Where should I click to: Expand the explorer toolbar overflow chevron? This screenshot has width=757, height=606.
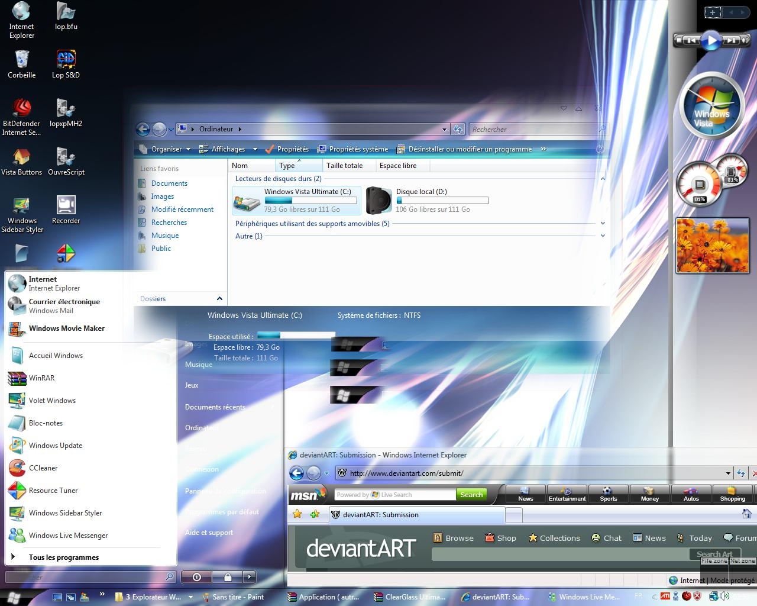point(543,149)
